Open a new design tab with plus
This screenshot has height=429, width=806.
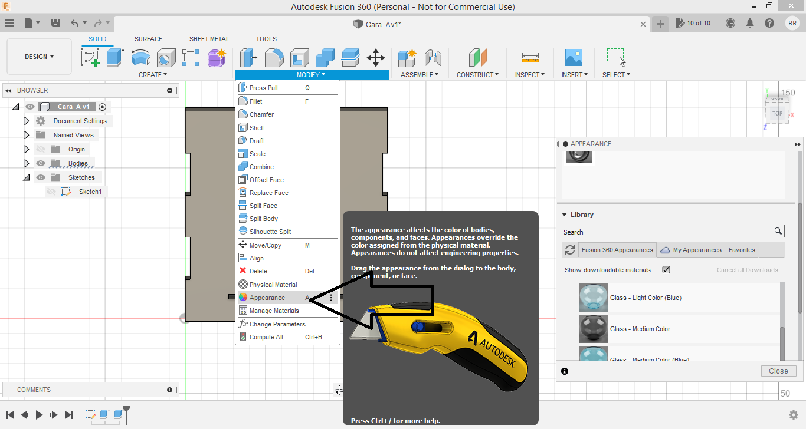pyautogui.click(x=660, y=24)
